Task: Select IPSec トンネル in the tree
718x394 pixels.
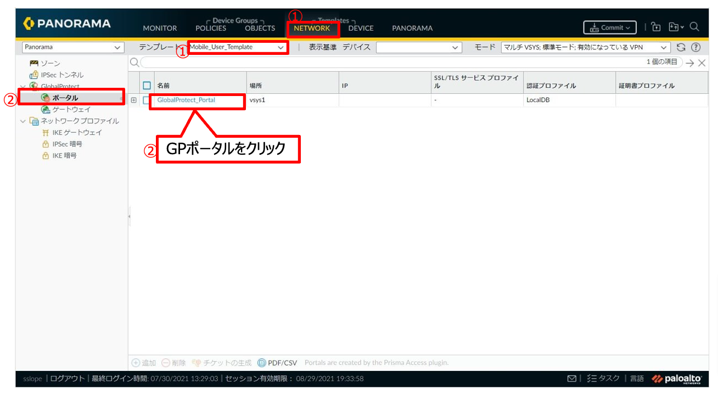Action: tap(62, 75)
